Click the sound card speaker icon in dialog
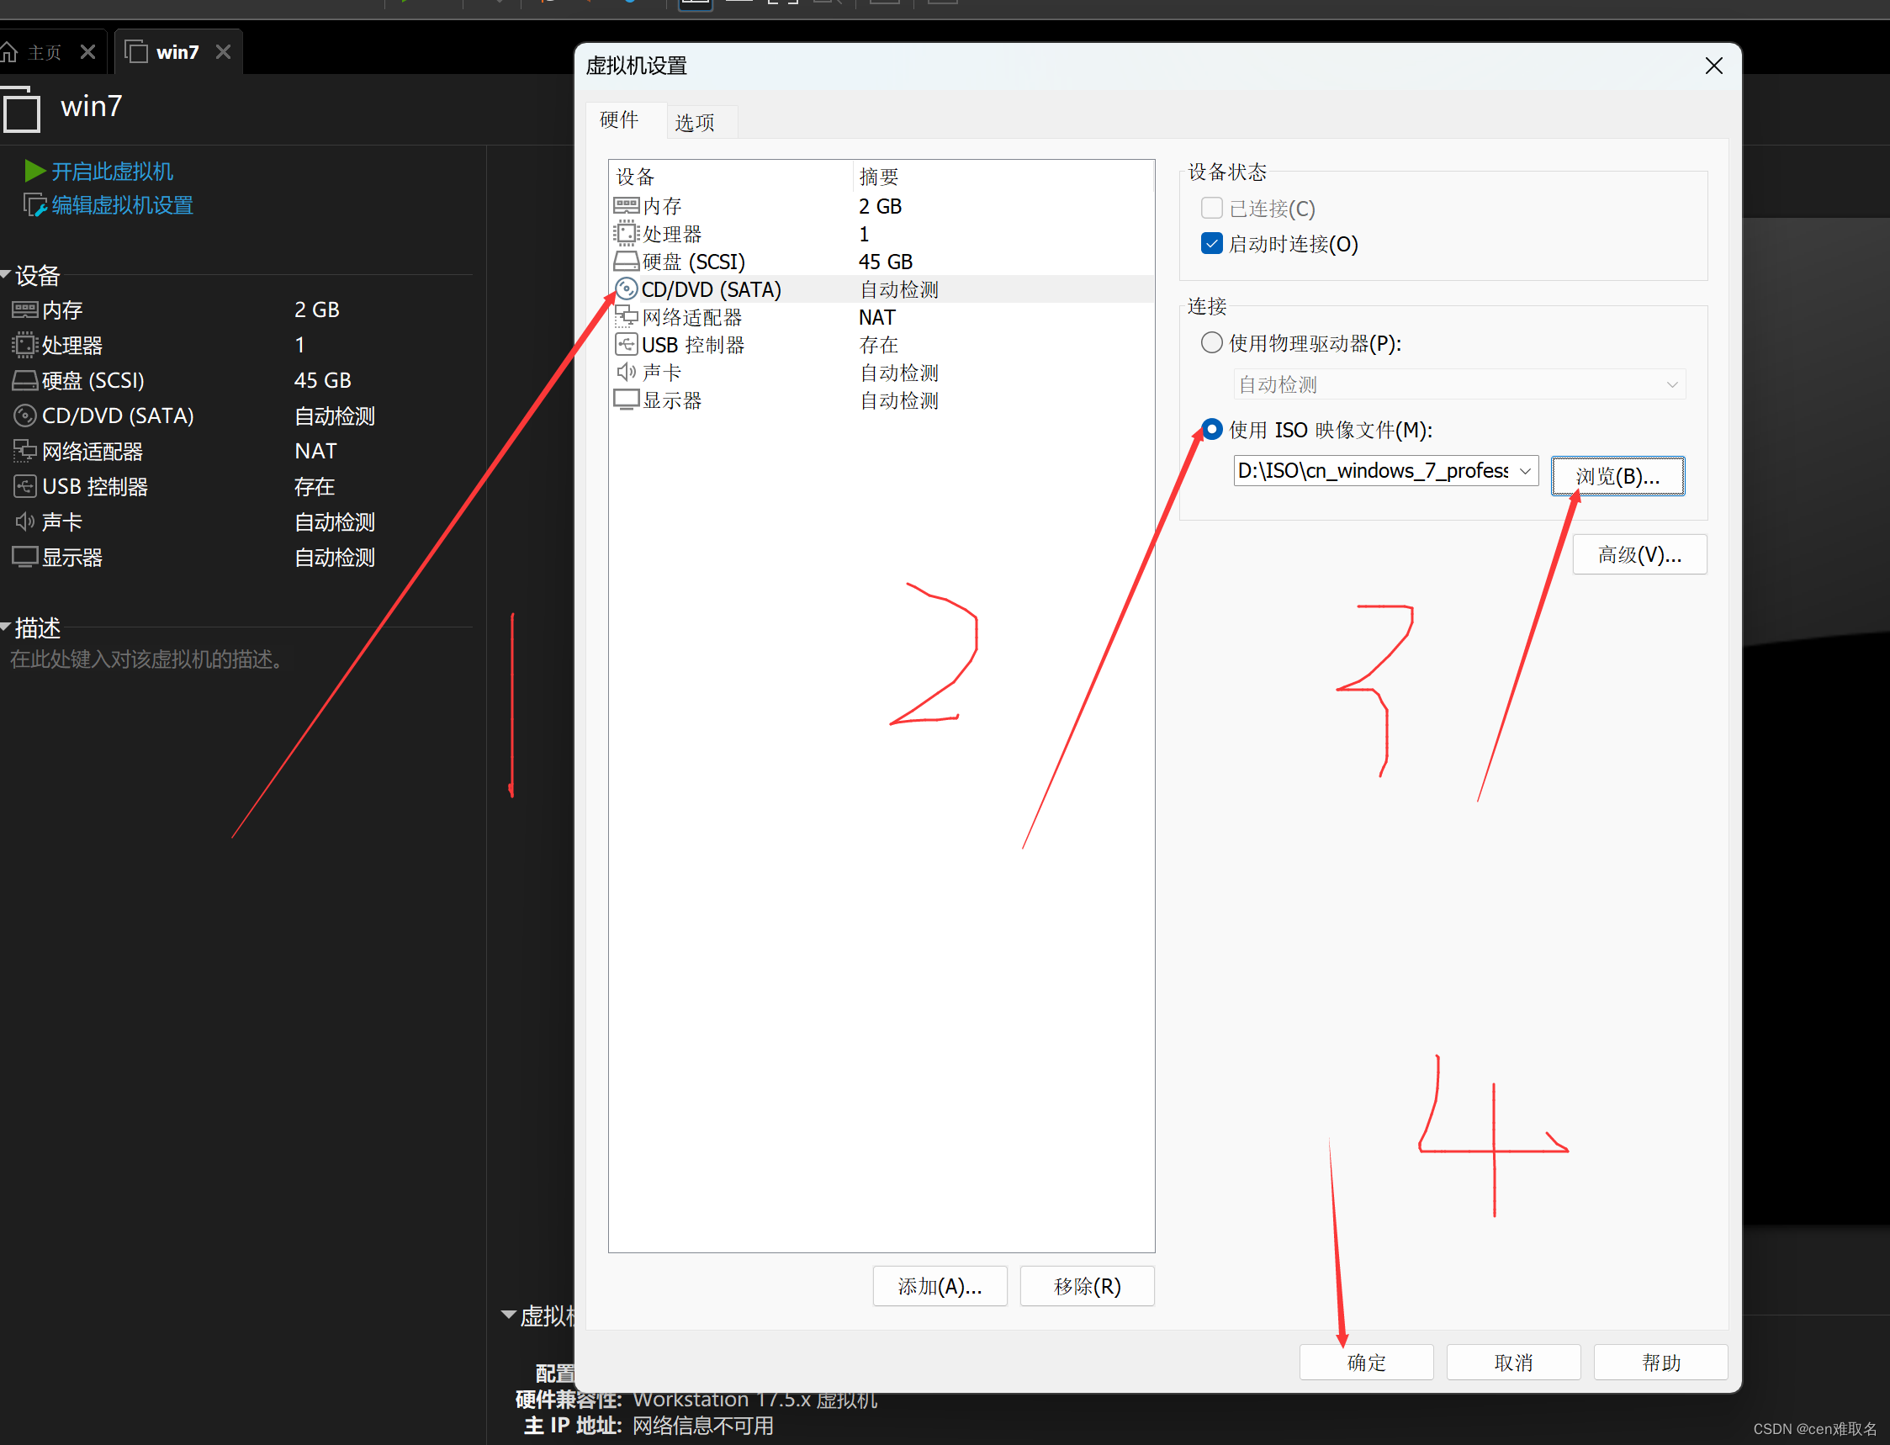 click(626, 373)
